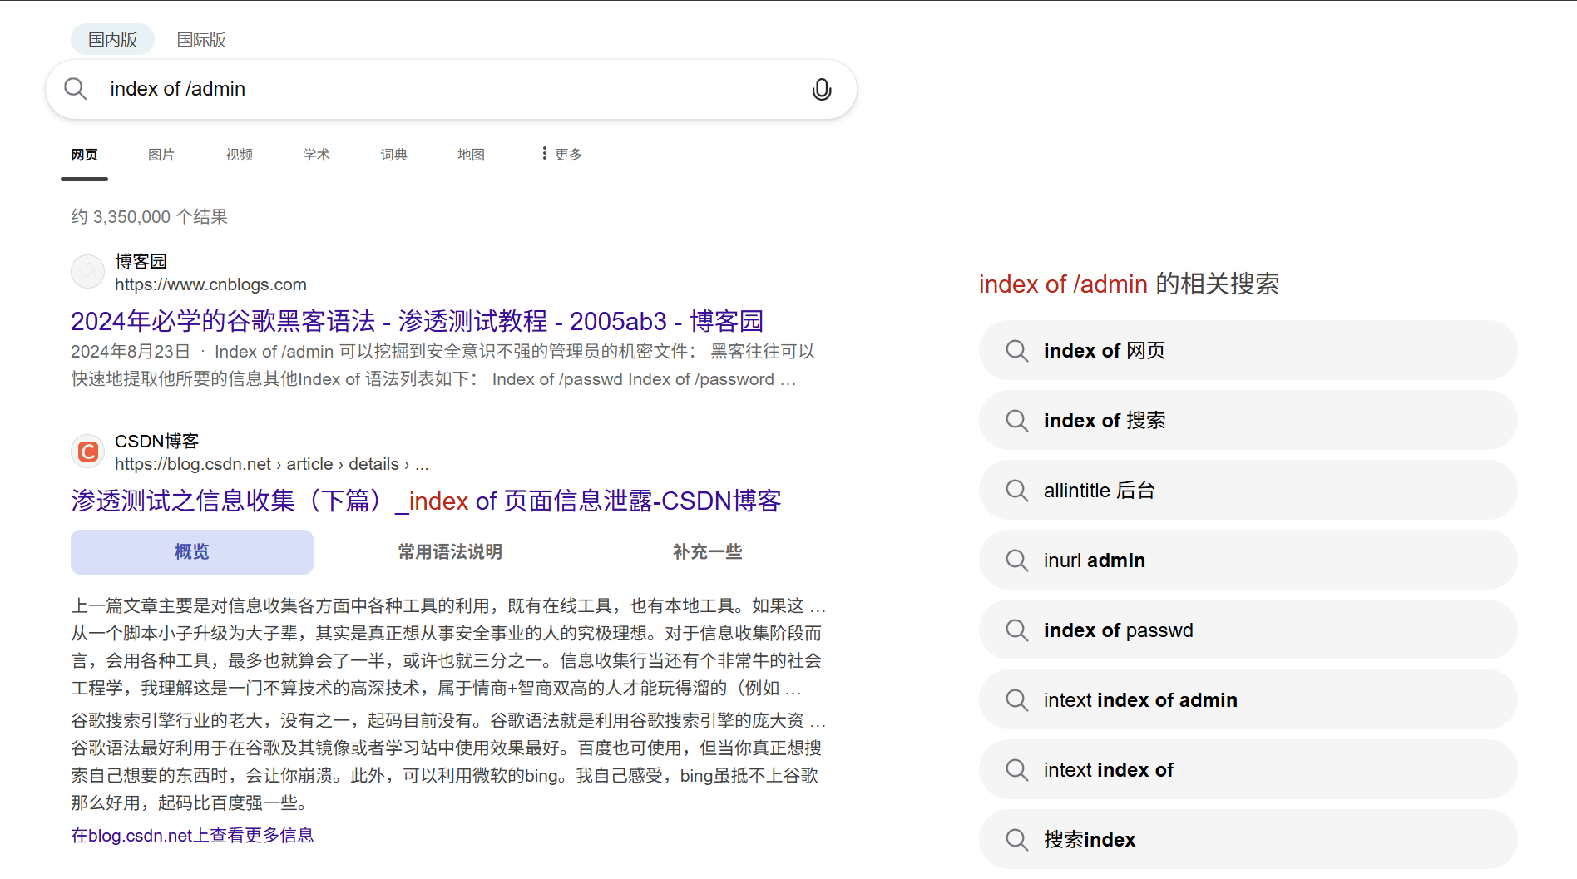Click the search magnifier icon in search box
Image resolution: width=1577 pixels, height=879 pixels.
click(x=76, y=89)
